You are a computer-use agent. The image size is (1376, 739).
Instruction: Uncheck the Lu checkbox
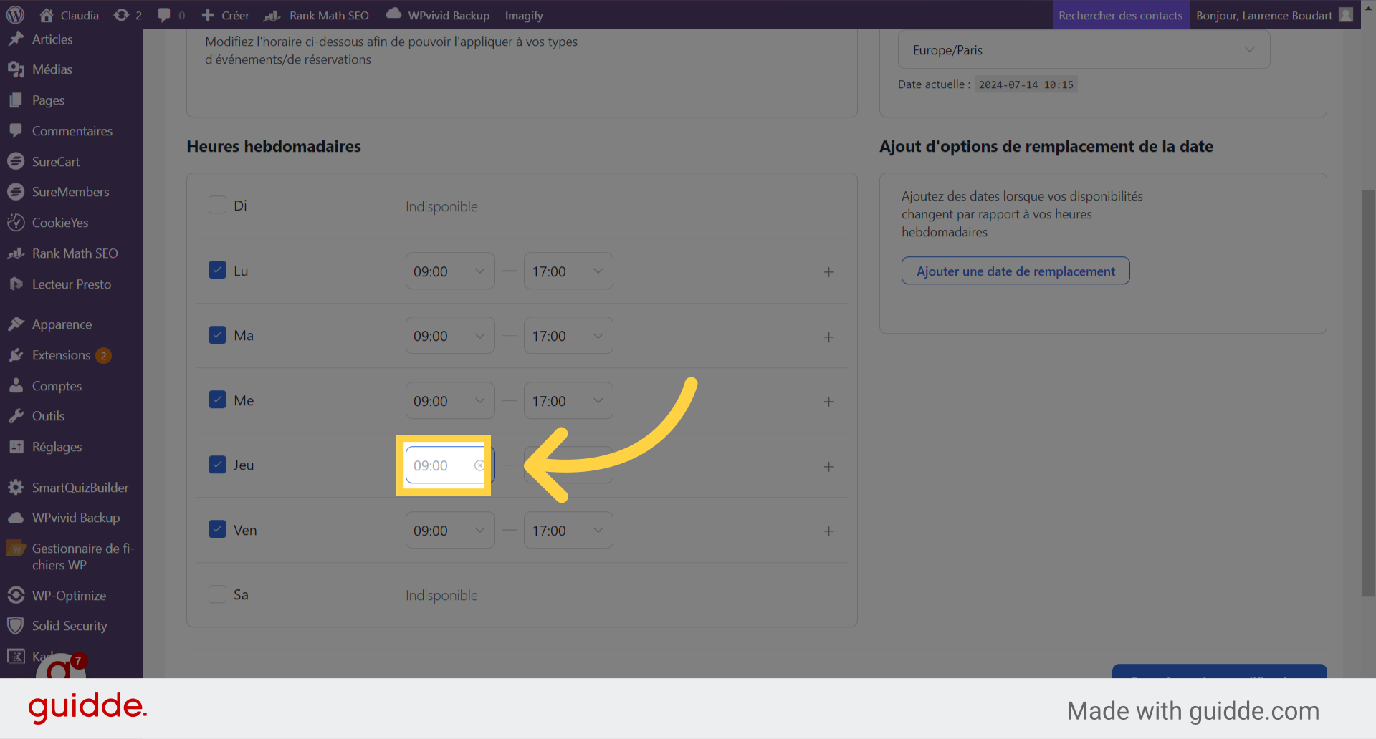click(217, 270)
